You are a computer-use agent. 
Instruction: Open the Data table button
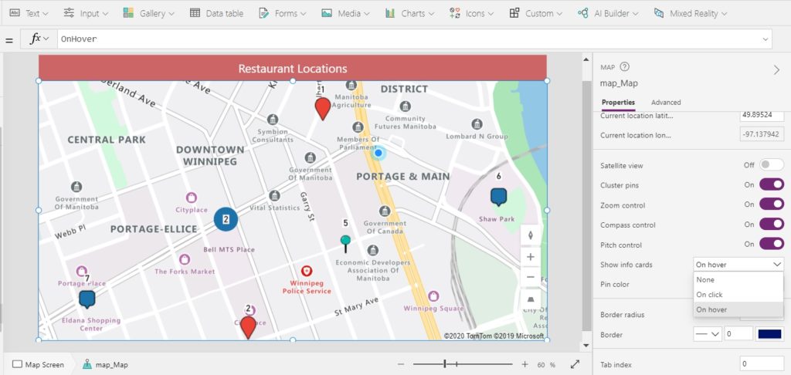point(216,14)
